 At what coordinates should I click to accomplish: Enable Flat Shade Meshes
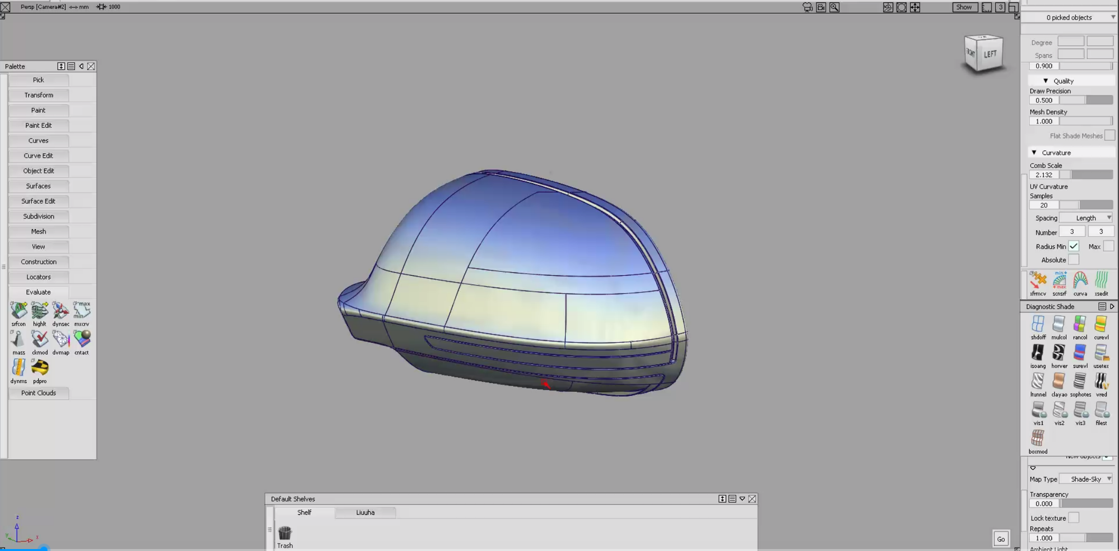pyautogui.click(x=1110, y=136)
